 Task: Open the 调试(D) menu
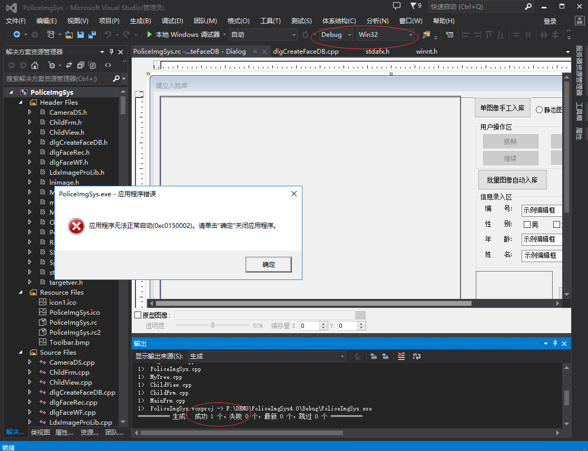point(172,21)
